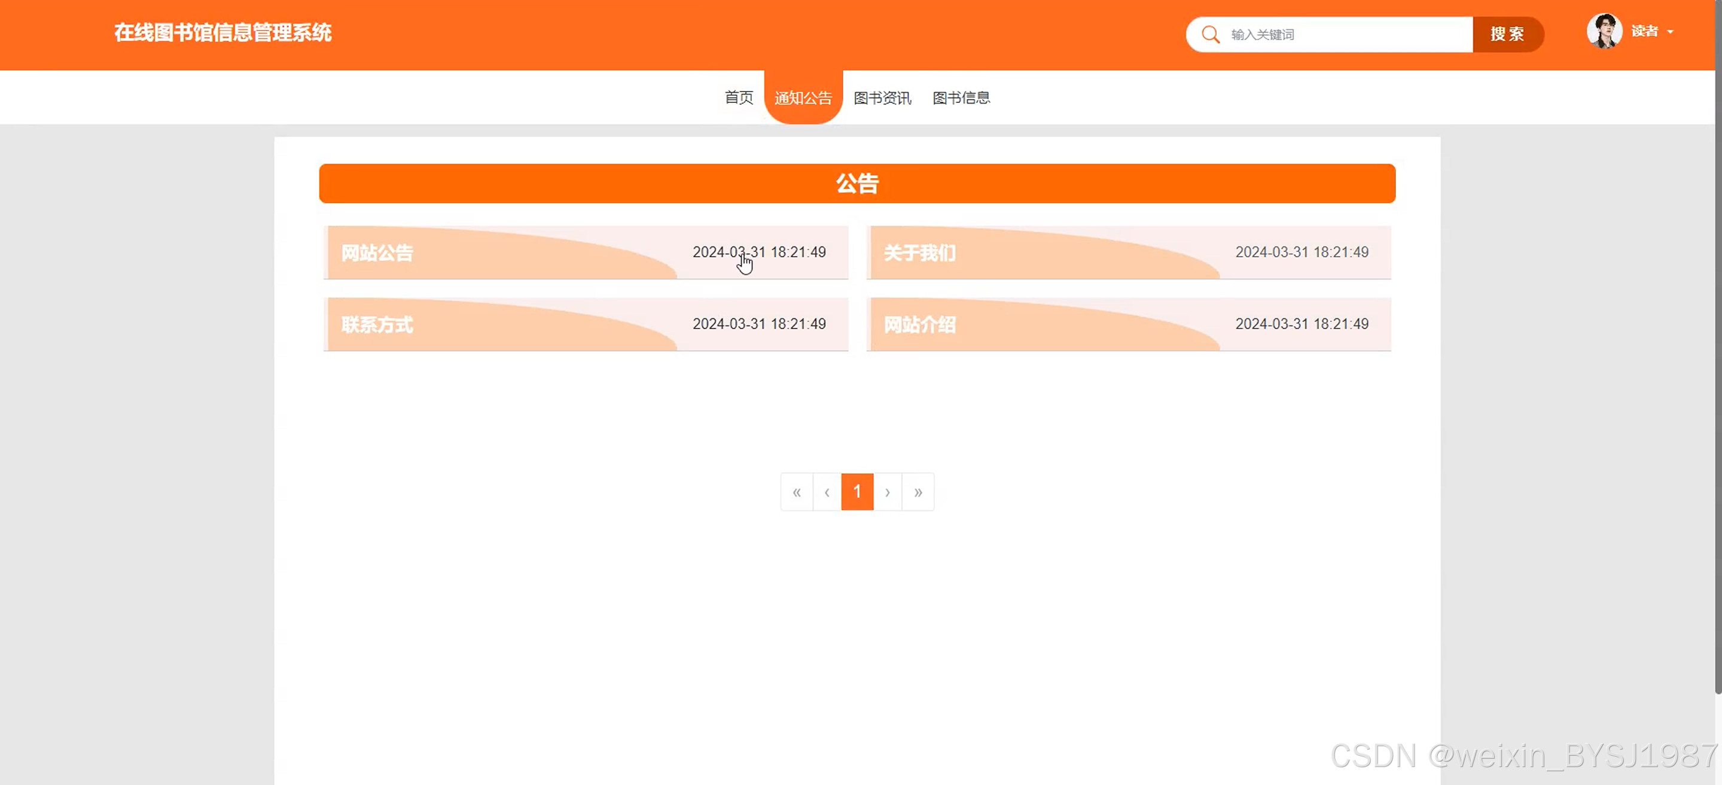
Task: Go to first page with « button
Action: 797,492
